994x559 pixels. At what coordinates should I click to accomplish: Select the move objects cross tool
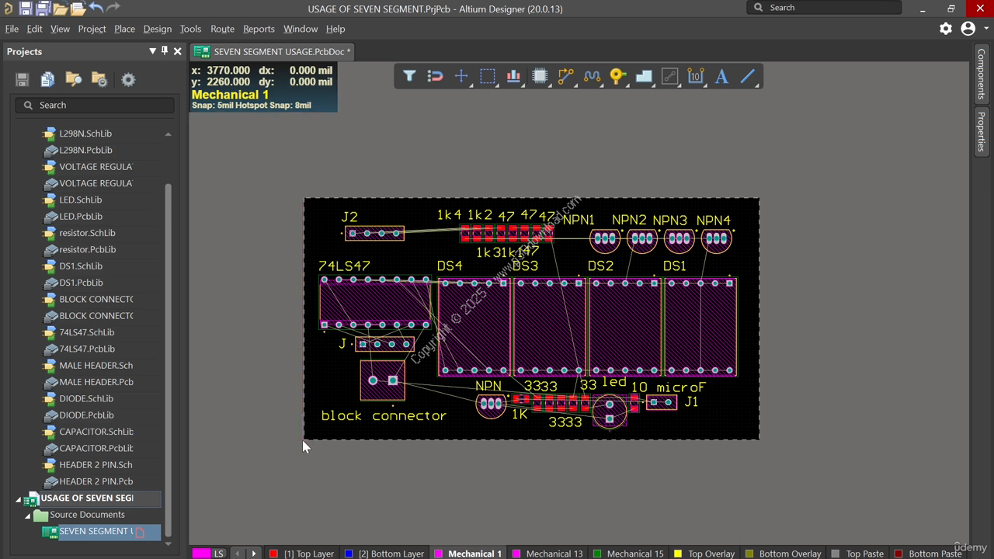click(x=461, y=76)
